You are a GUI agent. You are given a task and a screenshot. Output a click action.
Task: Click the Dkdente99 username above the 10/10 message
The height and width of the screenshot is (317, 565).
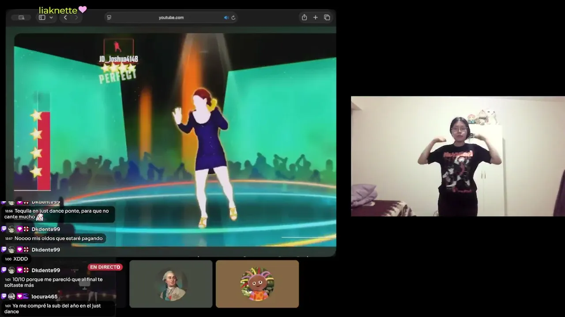[x=46, y=270]
